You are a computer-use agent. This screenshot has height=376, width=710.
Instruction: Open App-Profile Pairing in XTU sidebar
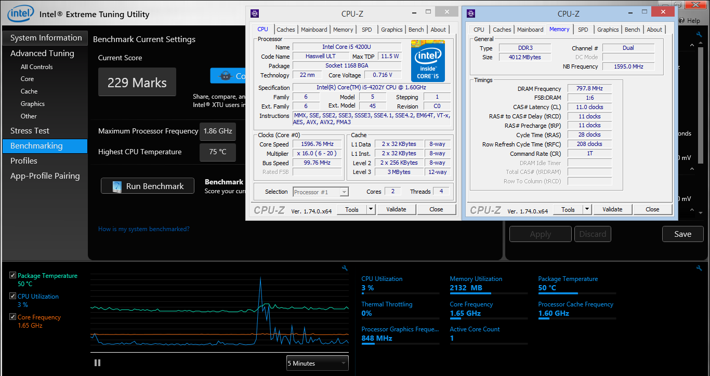tap(45, 176)
